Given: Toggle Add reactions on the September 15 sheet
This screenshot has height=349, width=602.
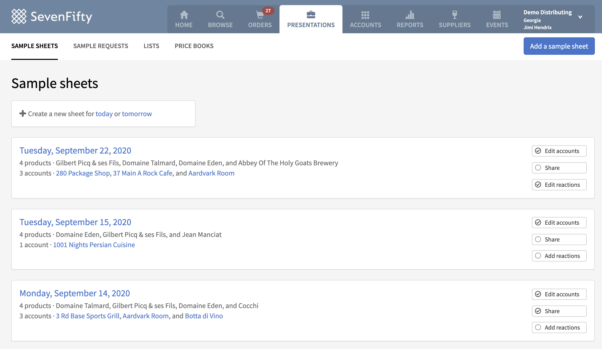Looking at the screenshot, I should (559, 256).
